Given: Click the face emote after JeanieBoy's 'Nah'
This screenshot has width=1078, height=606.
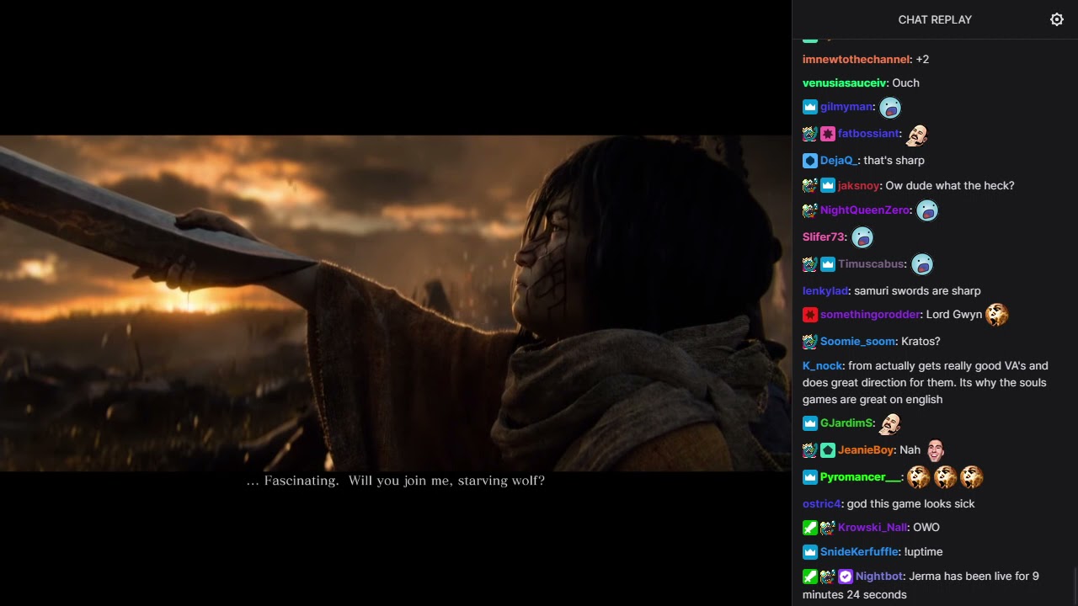Looking at the screenshot, I should point(936,450).
